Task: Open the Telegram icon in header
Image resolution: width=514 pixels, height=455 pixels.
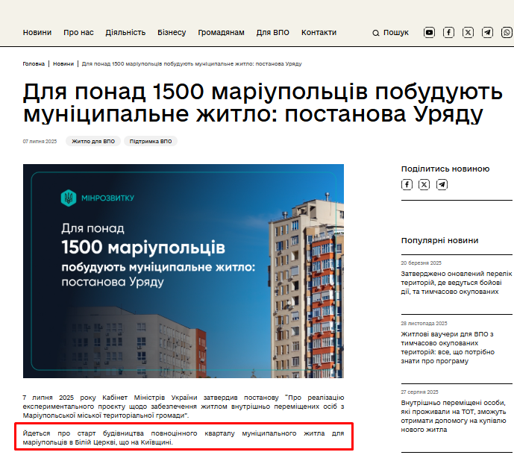Action: click(487, 33)
